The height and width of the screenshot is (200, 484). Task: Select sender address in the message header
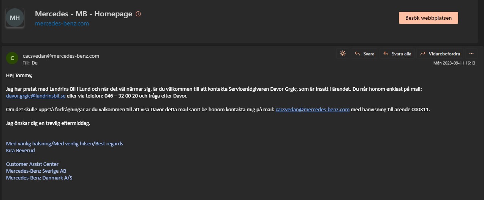tap(61, 56)
